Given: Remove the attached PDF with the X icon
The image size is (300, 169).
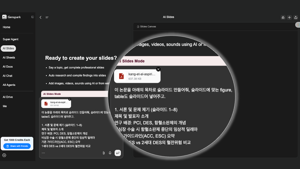Looking at the screenshot, I should pyautogui.click(x=70, y=99).
